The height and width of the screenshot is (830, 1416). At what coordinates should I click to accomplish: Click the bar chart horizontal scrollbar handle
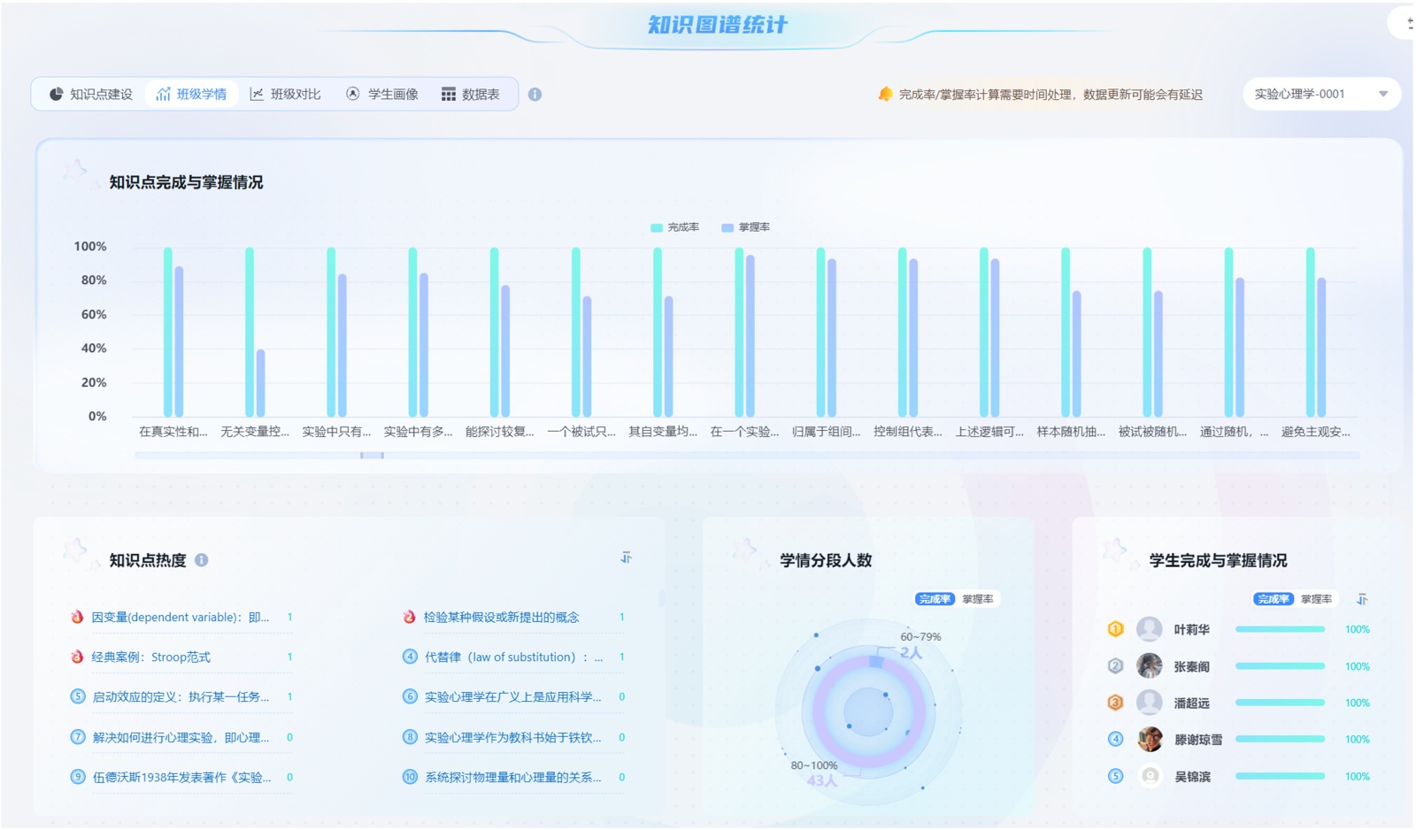[x=372, y=455]
